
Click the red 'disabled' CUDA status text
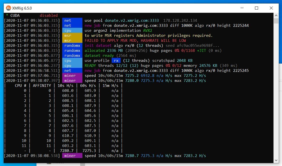coord(49,15)
